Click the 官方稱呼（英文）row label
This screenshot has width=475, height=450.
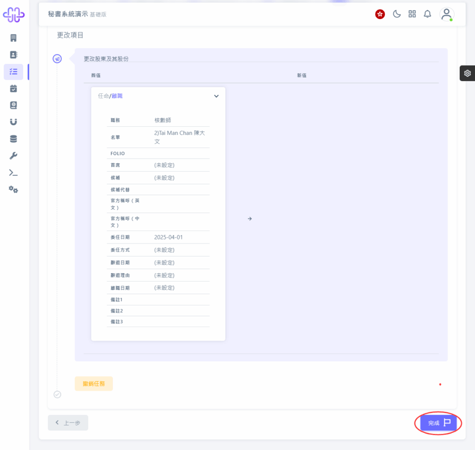pos(125,204)
